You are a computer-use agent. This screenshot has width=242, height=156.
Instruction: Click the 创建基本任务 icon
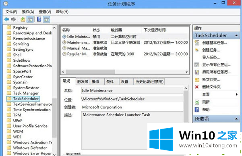tap(197, 43)
